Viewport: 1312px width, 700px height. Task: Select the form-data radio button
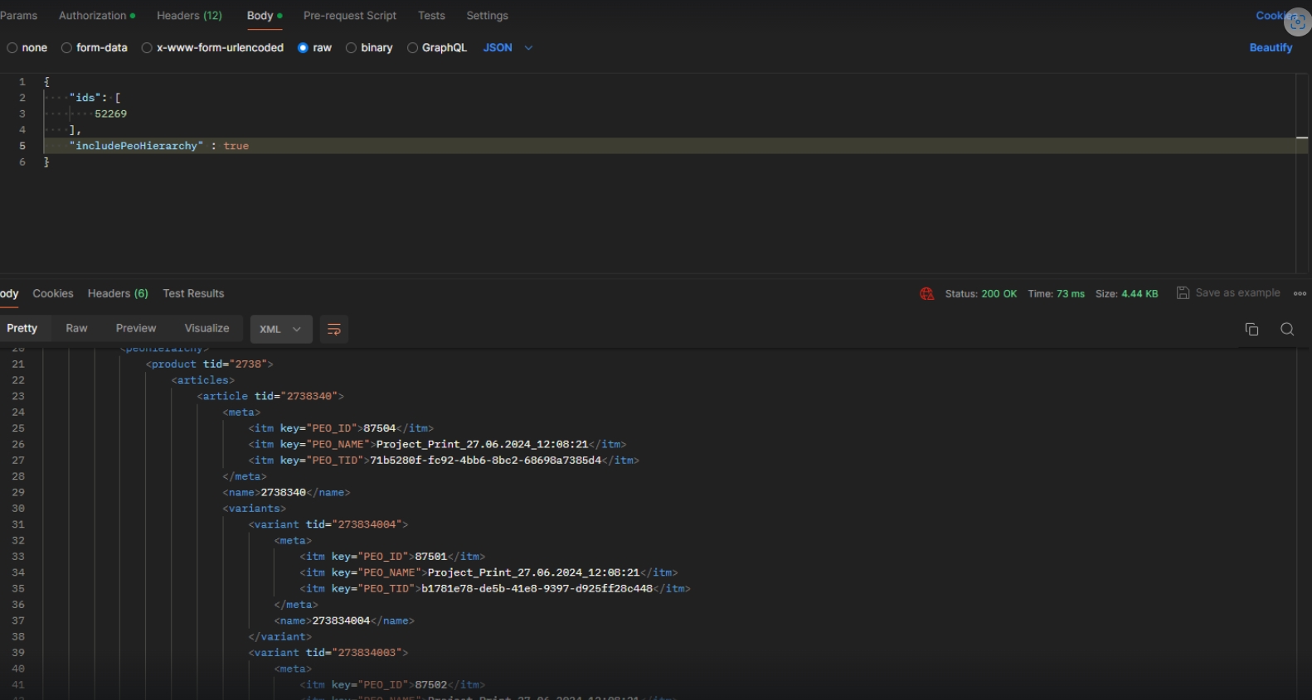click(67, 48)
